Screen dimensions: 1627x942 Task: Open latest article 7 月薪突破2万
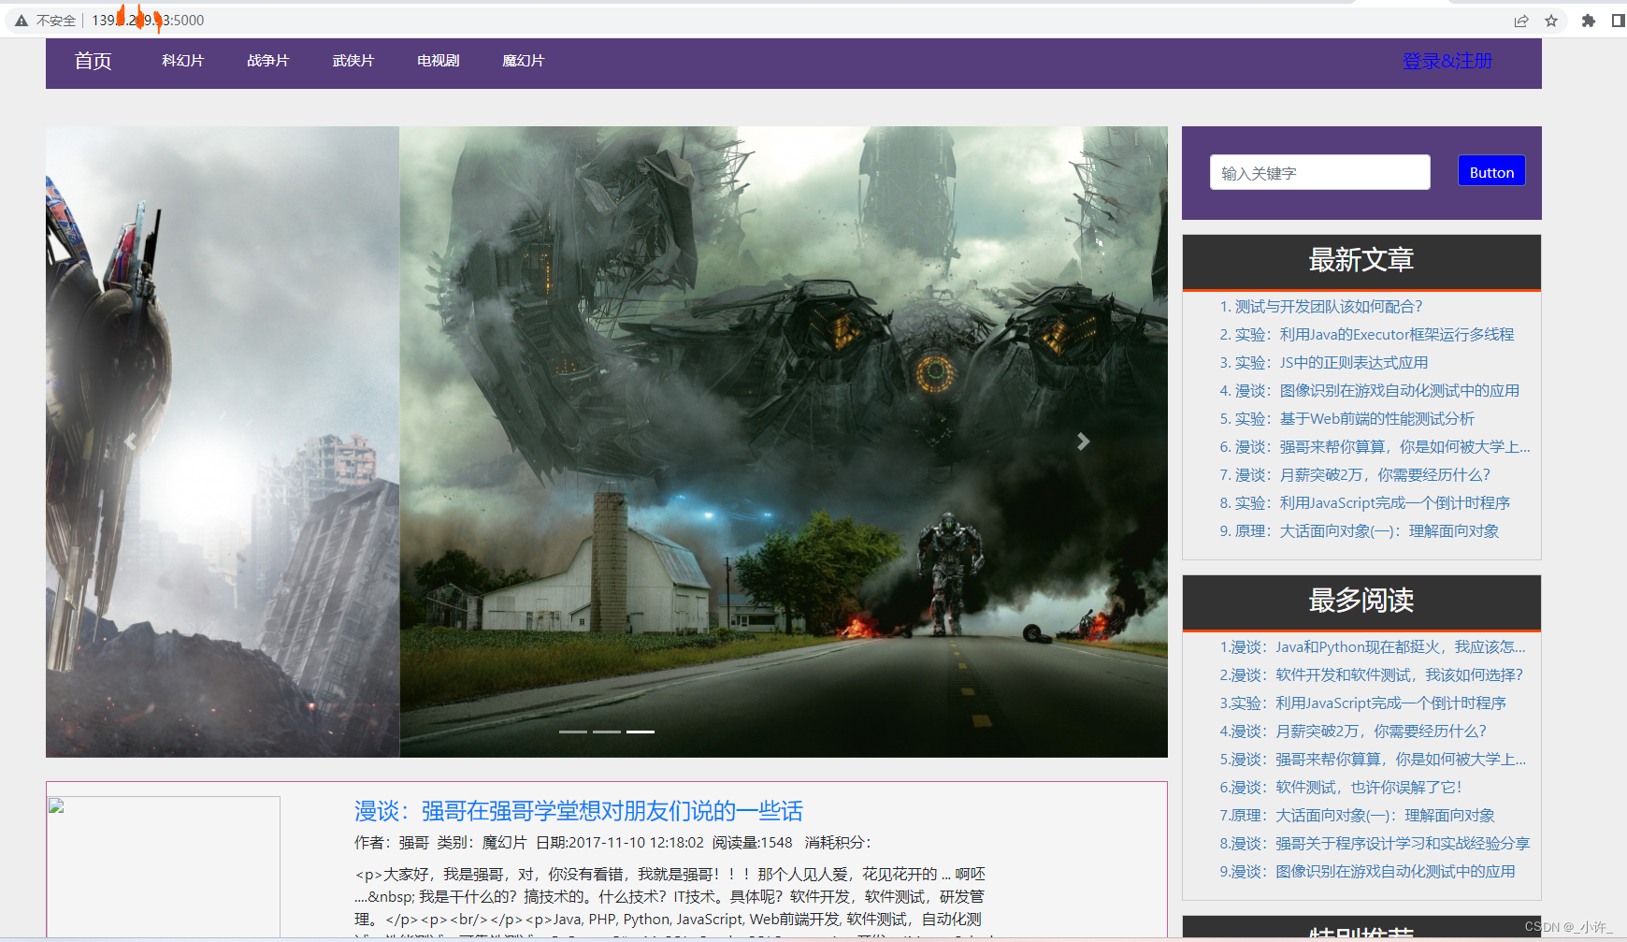[1355, 475]
